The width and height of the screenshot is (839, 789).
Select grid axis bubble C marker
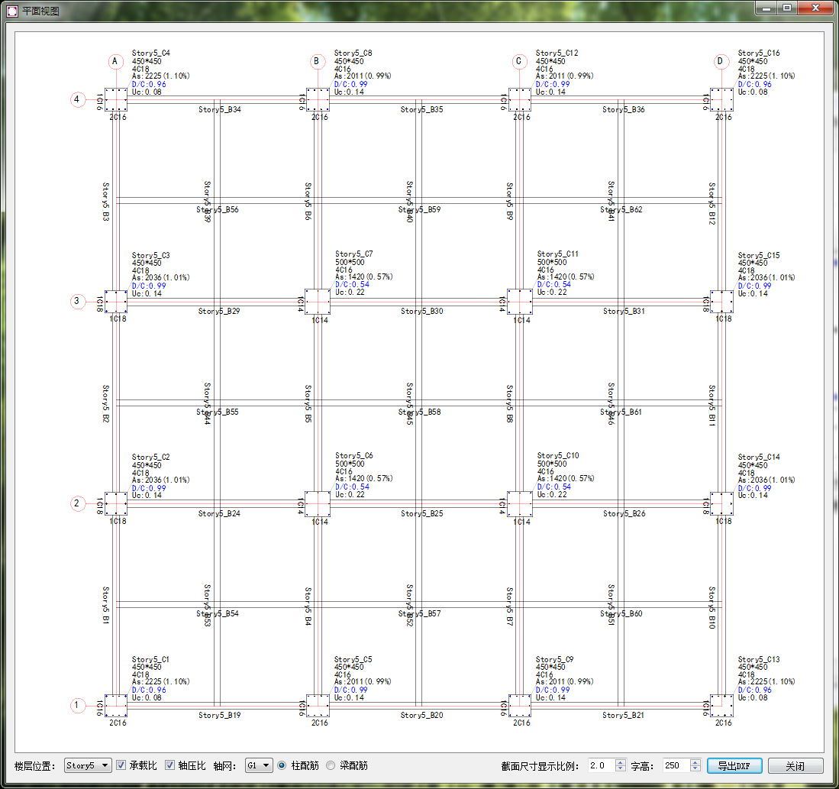coord(519,61)
